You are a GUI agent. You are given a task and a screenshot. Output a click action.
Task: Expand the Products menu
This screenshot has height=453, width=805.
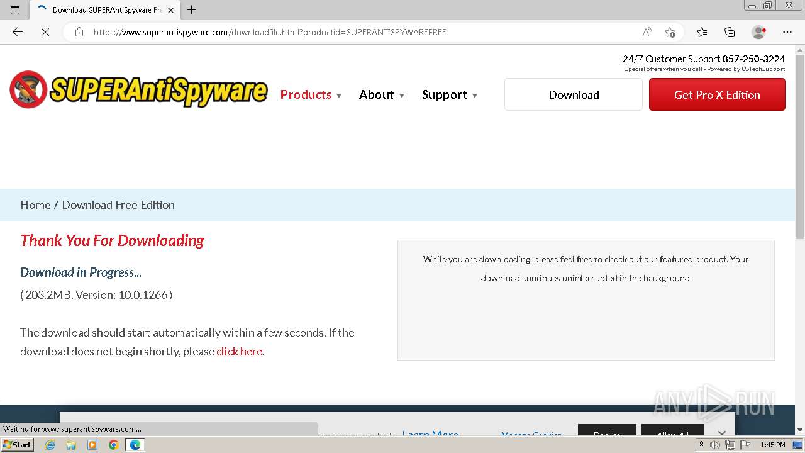click(x=311, y=95)
